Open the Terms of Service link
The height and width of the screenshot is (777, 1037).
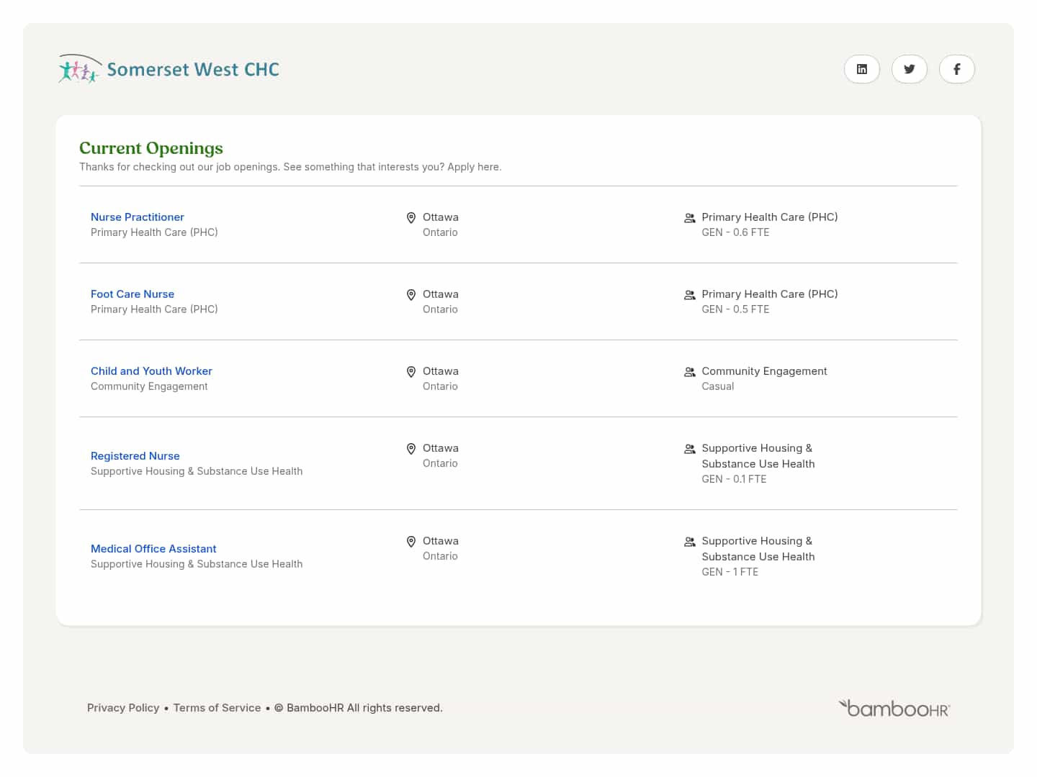pyautogui.click(x=217, y=708)
